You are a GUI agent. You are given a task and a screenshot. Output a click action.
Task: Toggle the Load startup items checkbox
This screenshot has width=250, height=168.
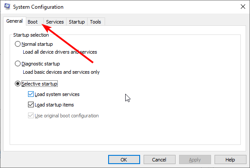[31, 105]
